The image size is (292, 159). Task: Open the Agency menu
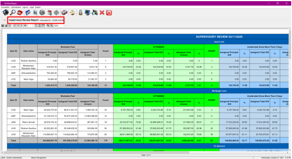tap(25, 7)
